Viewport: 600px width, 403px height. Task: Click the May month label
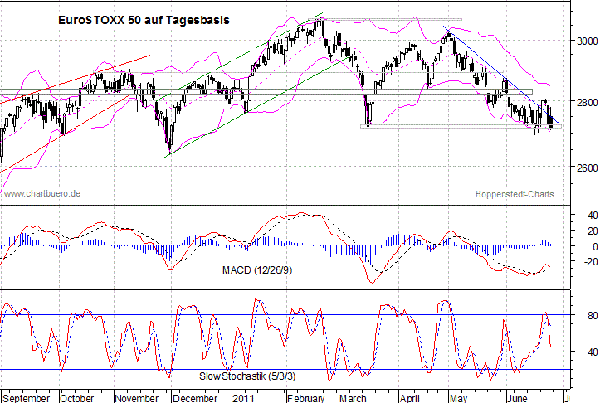[459, 398]
